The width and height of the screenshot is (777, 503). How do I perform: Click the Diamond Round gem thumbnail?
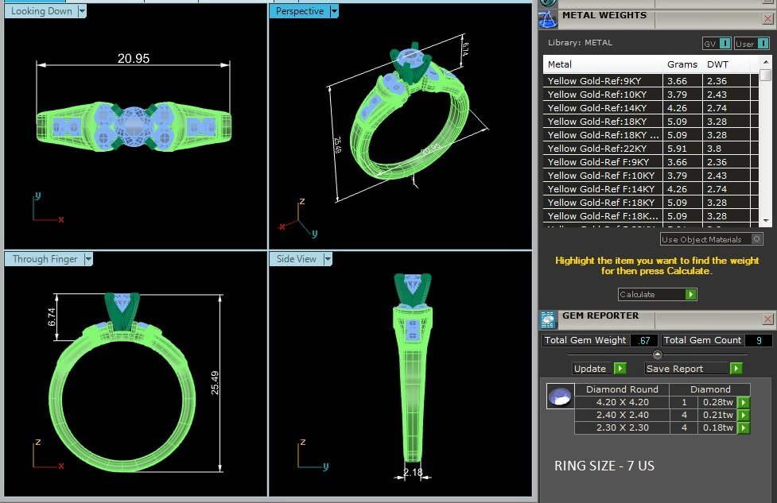[560, 397]
